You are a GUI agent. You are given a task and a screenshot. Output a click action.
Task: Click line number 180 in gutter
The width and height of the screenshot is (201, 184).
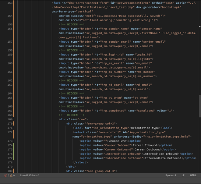(x=10, y=171)
